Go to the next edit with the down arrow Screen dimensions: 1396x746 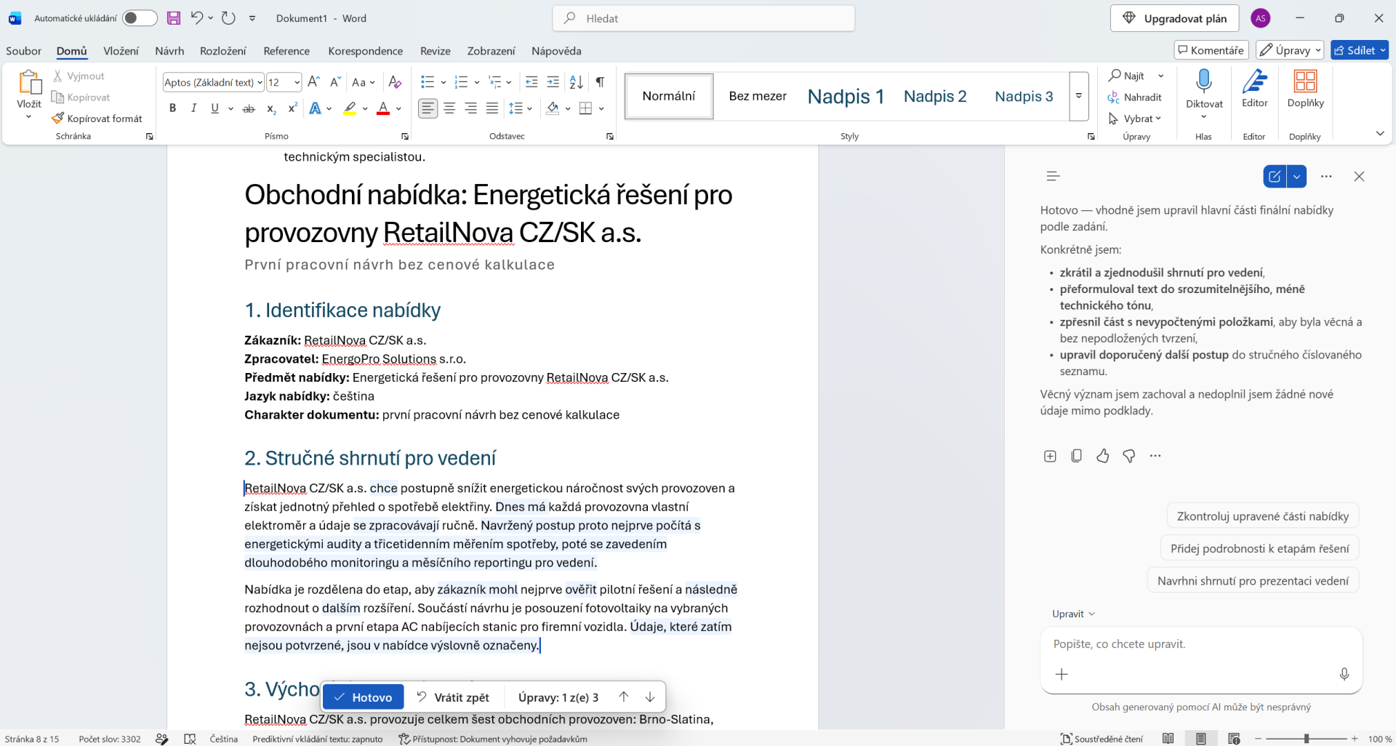pos(650,697)
